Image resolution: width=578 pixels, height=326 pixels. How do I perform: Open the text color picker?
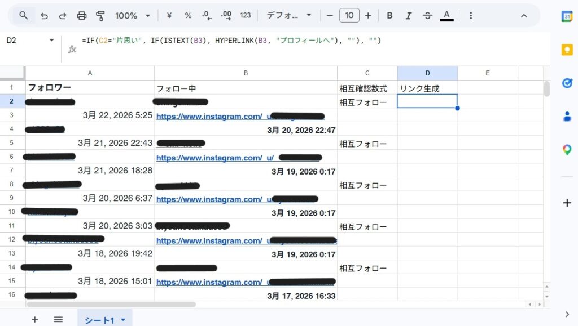(x=446, y=16)
